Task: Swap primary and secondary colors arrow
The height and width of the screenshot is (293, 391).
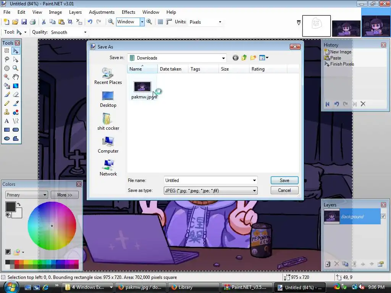Action: click(x=19, y=204)
